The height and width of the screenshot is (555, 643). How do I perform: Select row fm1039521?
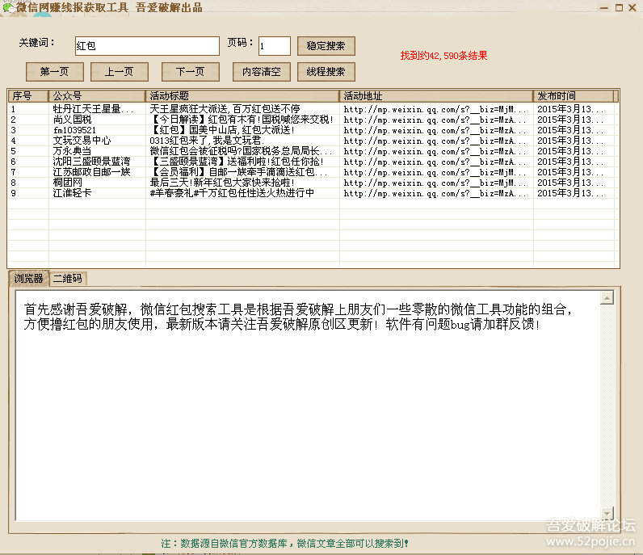tap(313, 130)
